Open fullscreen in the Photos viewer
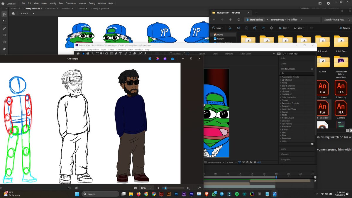Image resolution: width=352 pixels, height=198 pixels. pos(199,188)
